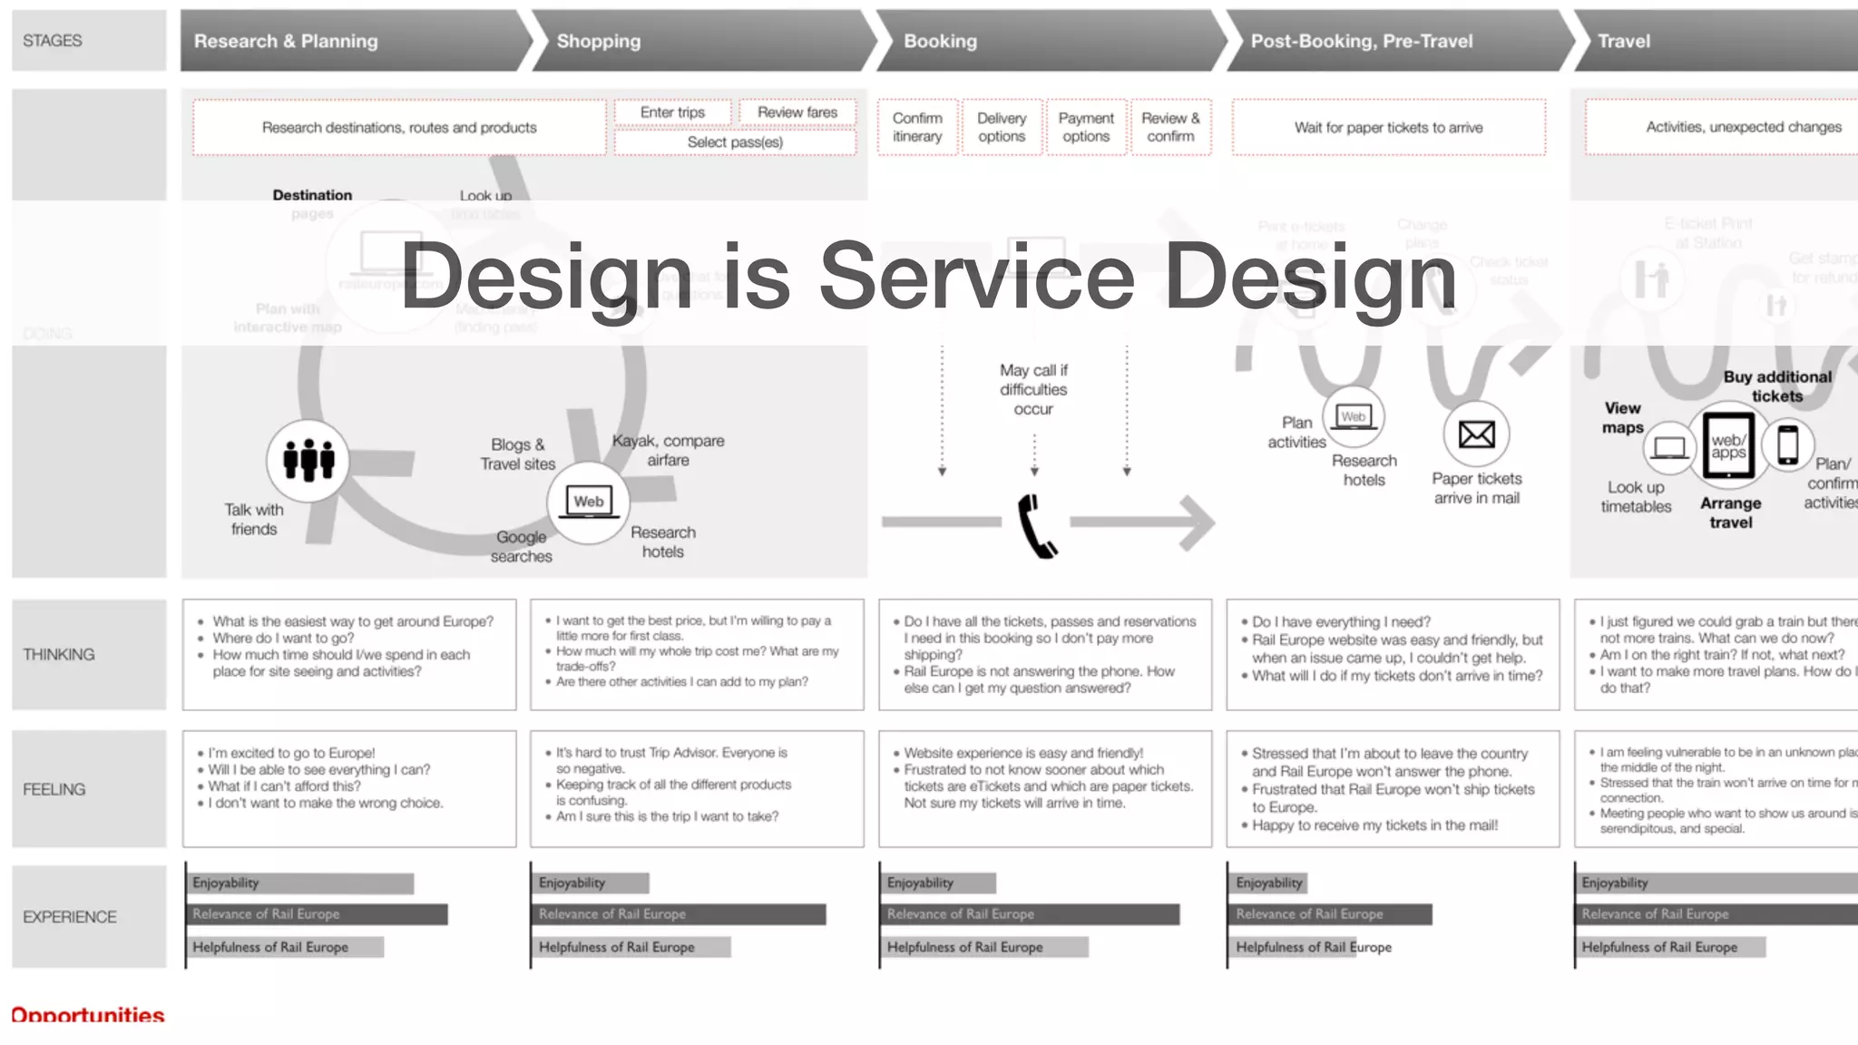Select the Plan activities label
The image size is (1858, 1045).
pyautogui.click(x=1296, y=433)
